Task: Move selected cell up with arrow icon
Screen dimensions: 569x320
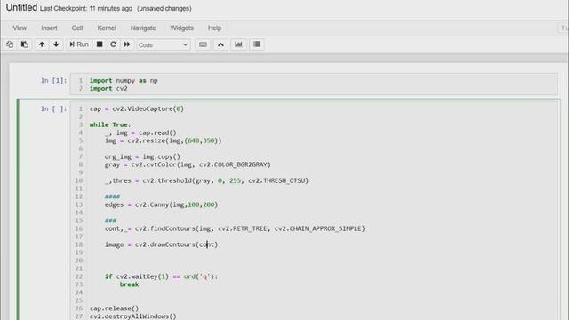Action: click(42, 44)
